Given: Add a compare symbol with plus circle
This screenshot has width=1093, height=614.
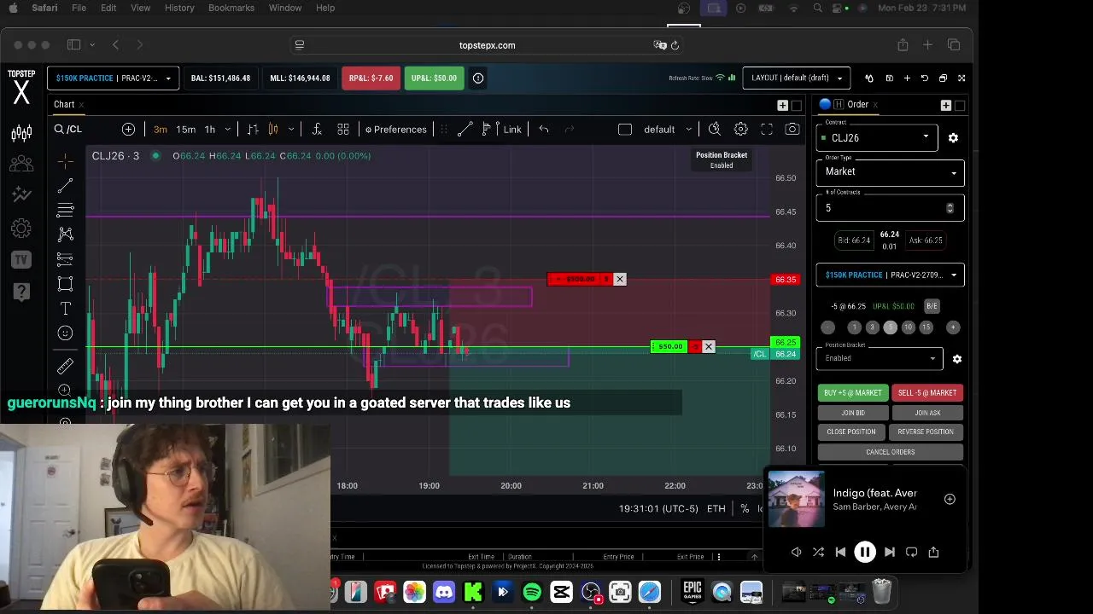Looking at the screenshot, I should pyautogui.click(x=128, y=129).
